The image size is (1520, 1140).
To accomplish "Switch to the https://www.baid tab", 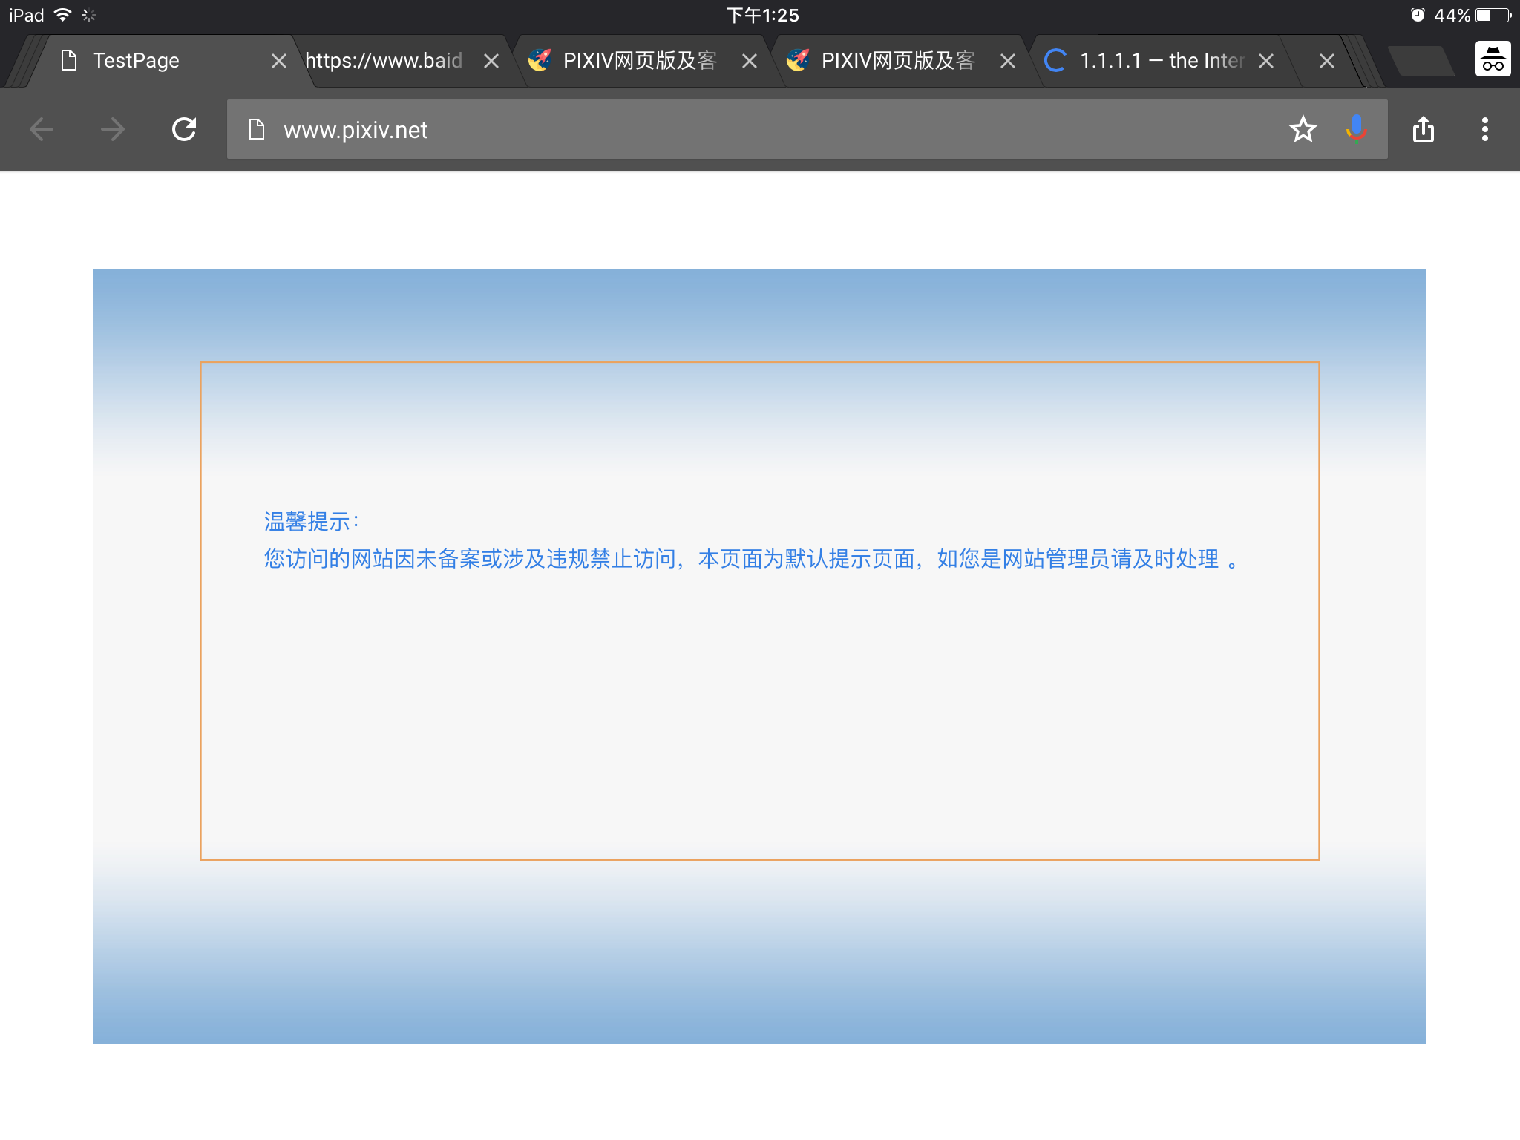I will [x=383, y=61].
